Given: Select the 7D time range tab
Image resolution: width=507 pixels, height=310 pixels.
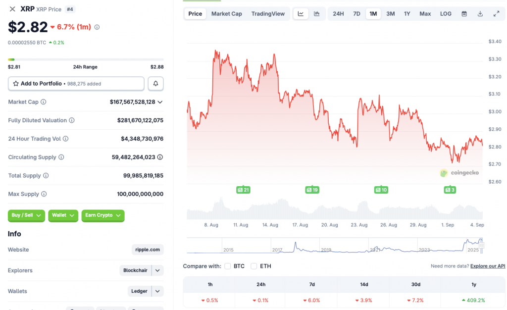Looking at the screenshot, I should (356, 14).
